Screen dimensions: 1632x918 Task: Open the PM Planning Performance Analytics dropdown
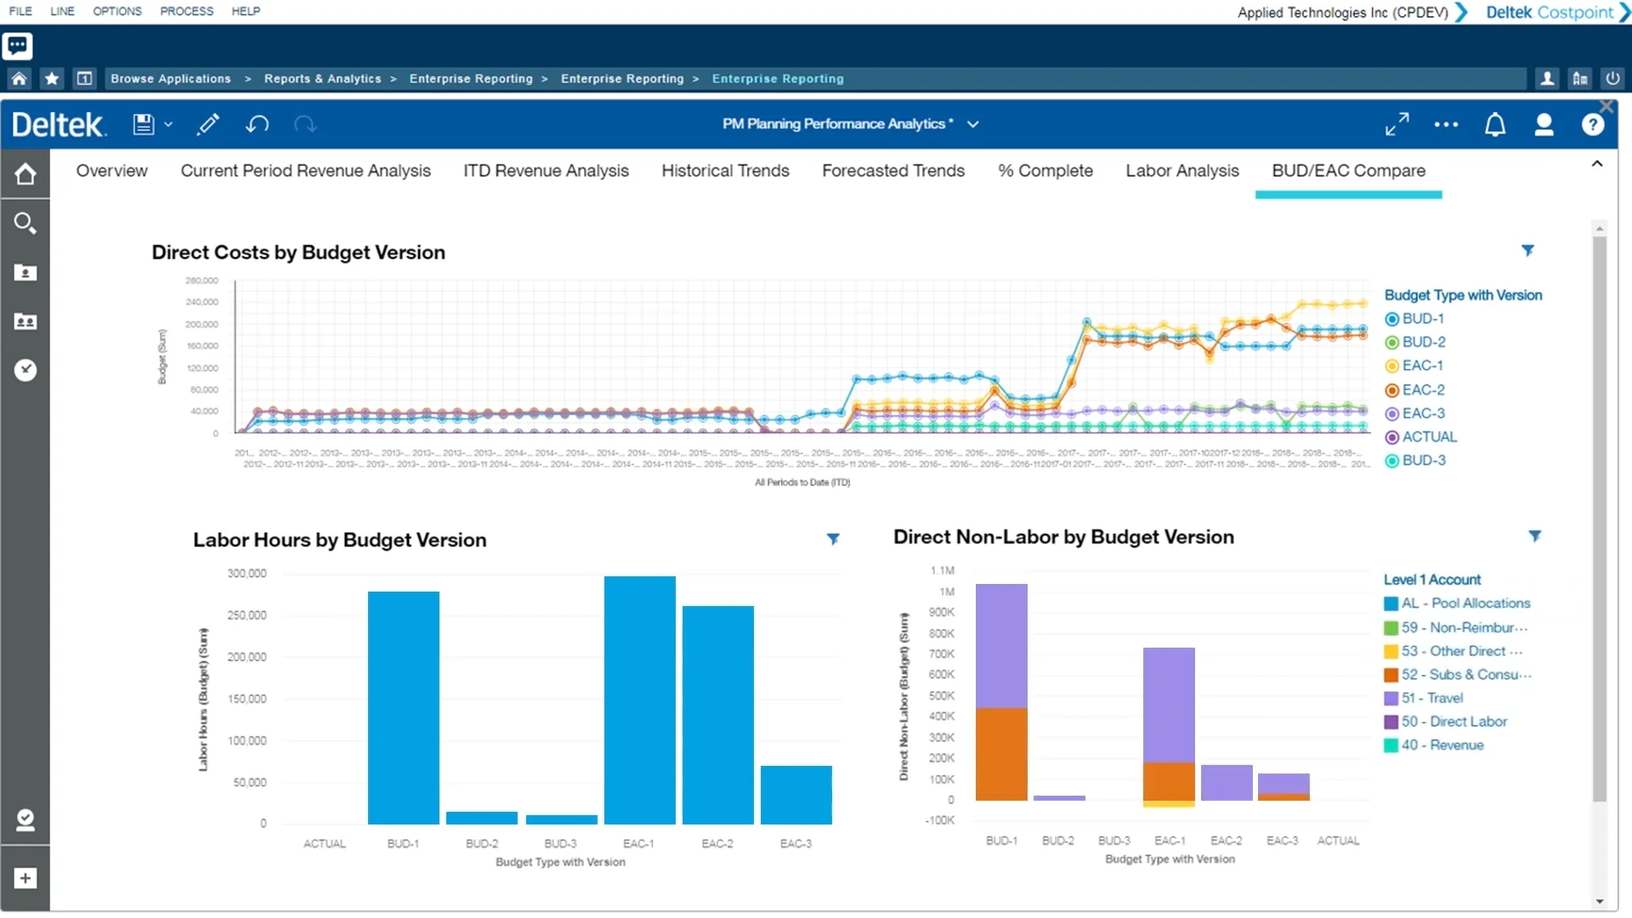pos(973,124)
